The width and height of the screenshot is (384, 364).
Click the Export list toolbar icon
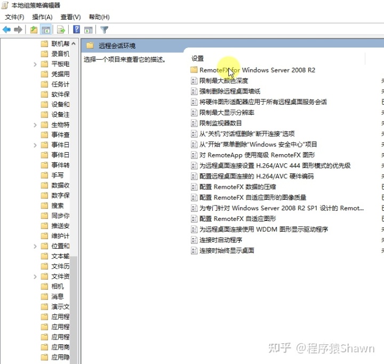coord(61,30)
